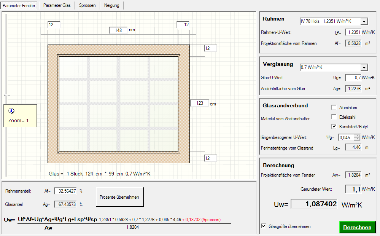
Task: Expand the Verglasung U-value dropdown
Action: [x=364, y=67]
